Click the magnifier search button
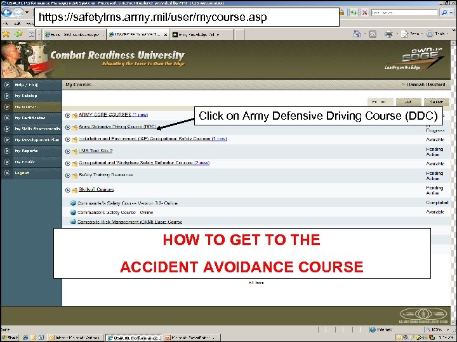 (444, 13)
